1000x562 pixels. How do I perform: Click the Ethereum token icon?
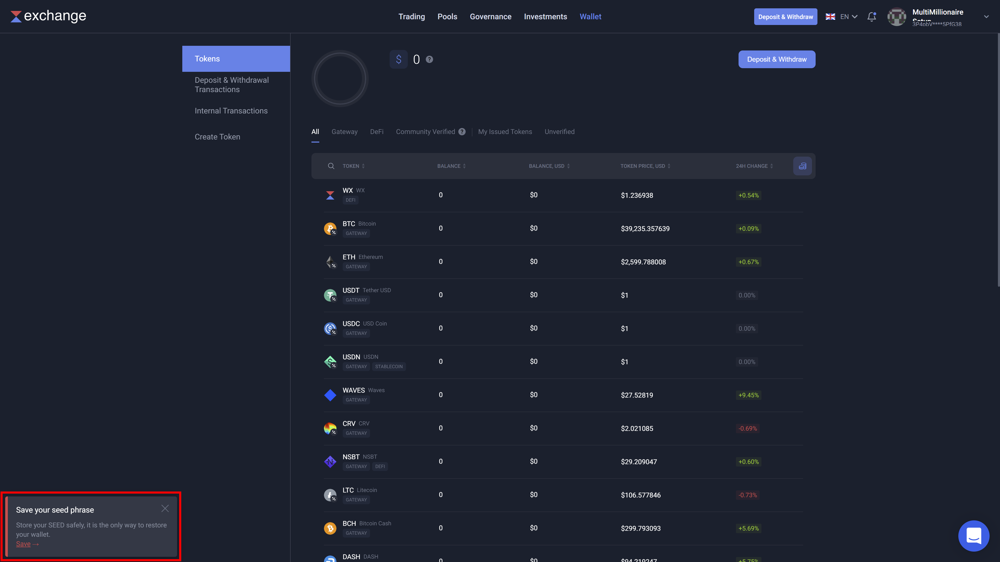point(330,262)
